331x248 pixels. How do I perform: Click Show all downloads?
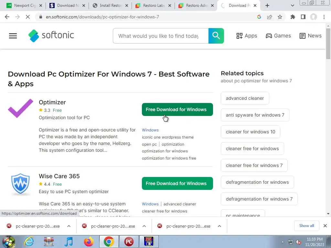point(306,226)
